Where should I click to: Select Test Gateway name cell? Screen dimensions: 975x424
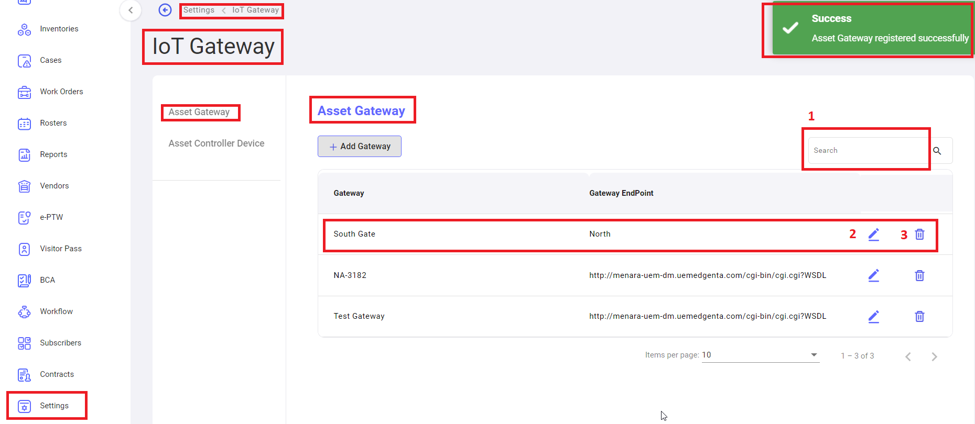coord(359,316)
